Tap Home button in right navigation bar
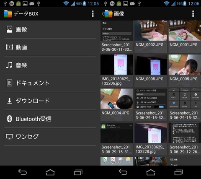 (151, 172)
